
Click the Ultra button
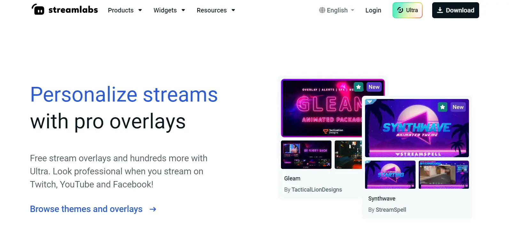(x=408, y=10)
